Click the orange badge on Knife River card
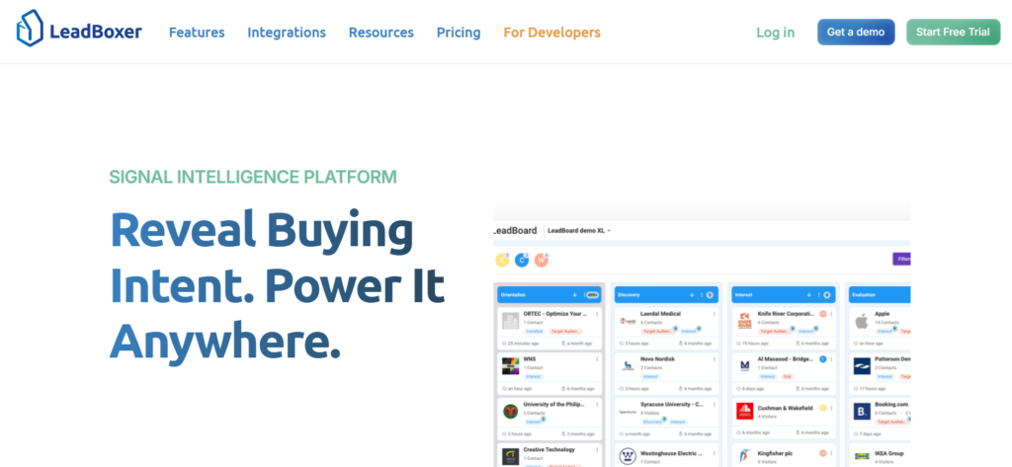The height and width of the screenshot is (467, 1012). 823,314
